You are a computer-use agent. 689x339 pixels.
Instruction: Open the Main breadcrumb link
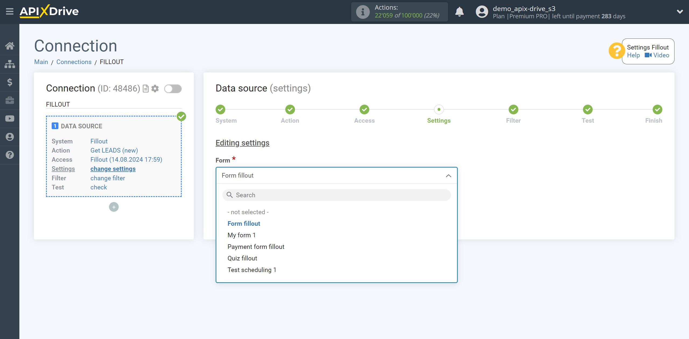(x=41, y=62)
